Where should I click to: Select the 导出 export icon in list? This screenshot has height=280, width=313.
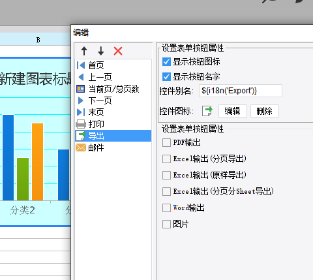(x=81, y=136)
